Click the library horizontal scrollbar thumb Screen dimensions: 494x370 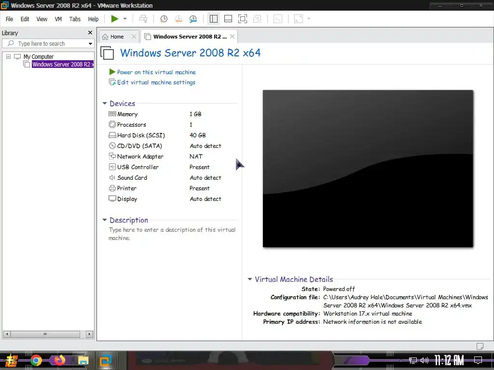(x=45, y=334)
